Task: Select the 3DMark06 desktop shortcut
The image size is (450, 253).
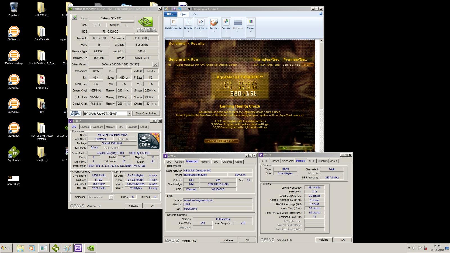Action: coord(14,130)
